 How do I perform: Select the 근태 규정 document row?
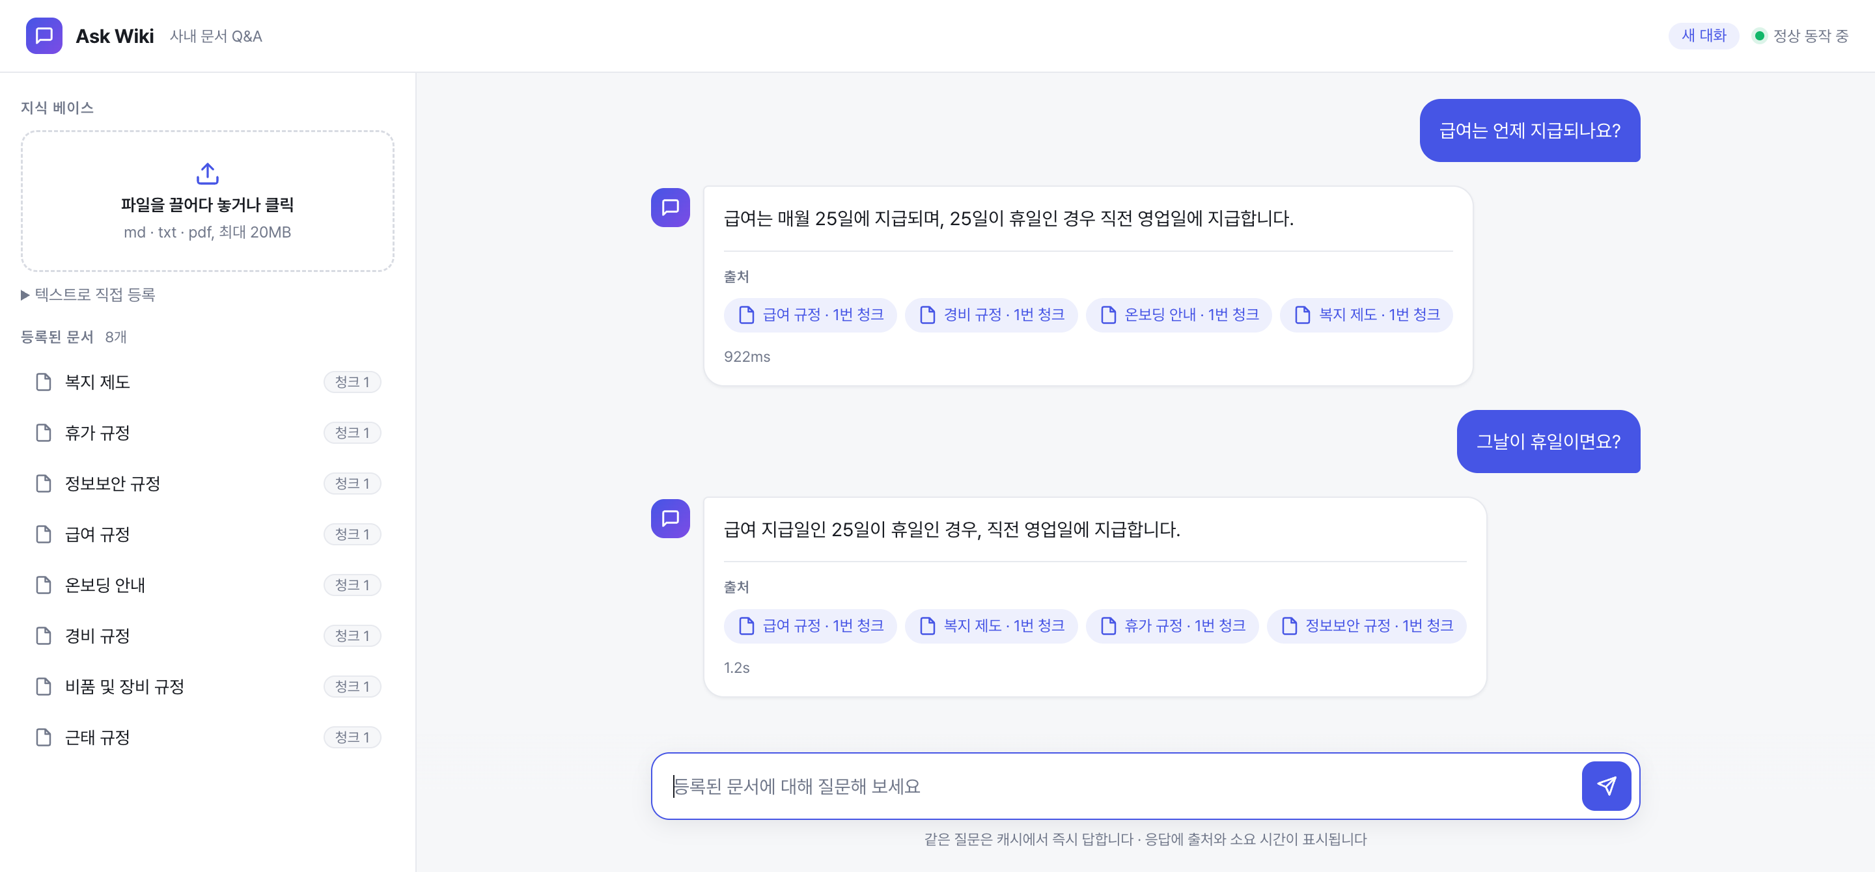(x=208, y=737)
